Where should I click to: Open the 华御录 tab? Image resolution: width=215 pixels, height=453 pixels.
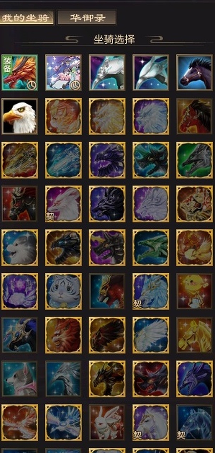tap(87, 18)
